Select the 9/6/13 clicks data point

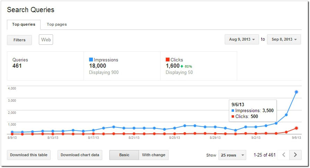(x=296, y=128)
